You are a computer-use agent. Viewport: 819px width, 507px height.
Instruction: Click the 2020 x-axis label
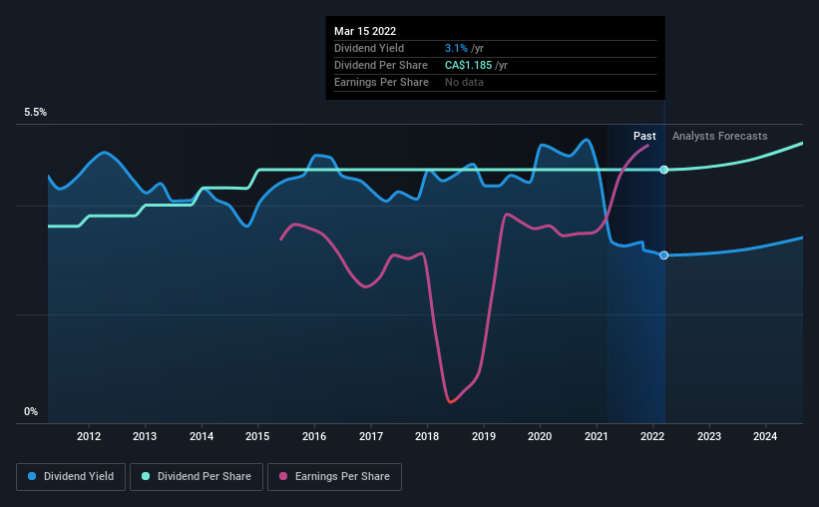pos(540,436)
